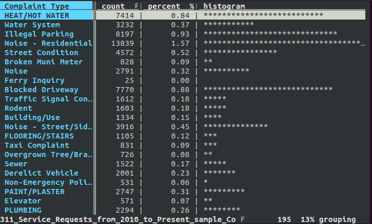Select the Derelict Vehicle row

point(183,173)
